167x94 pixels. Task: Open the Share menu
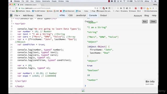pos(39,15)
